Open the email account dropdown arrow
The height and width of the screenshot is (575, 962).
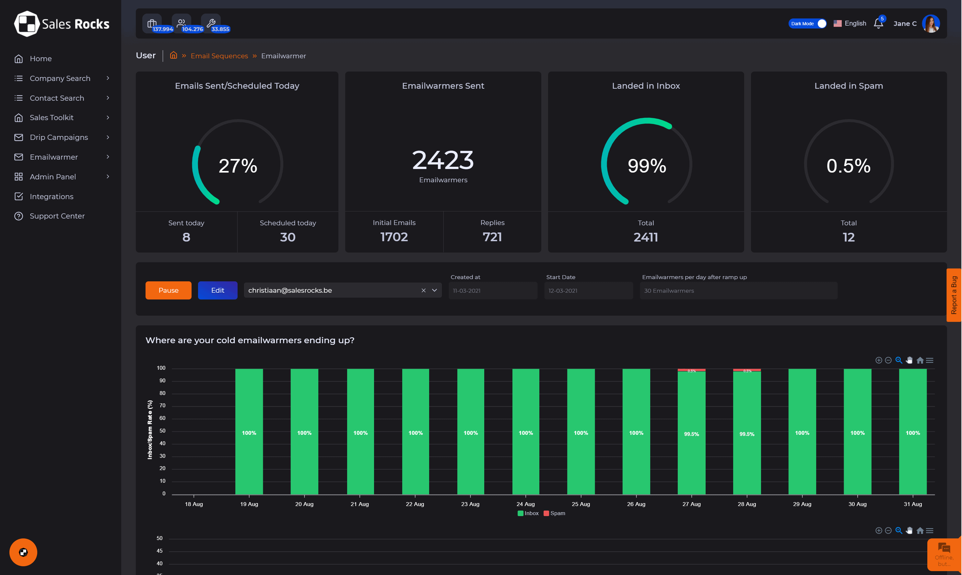(x=434, y=290)
